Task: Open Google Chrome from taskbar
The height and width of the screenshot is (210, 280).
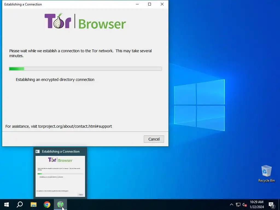Action: [x=47, y=205]
